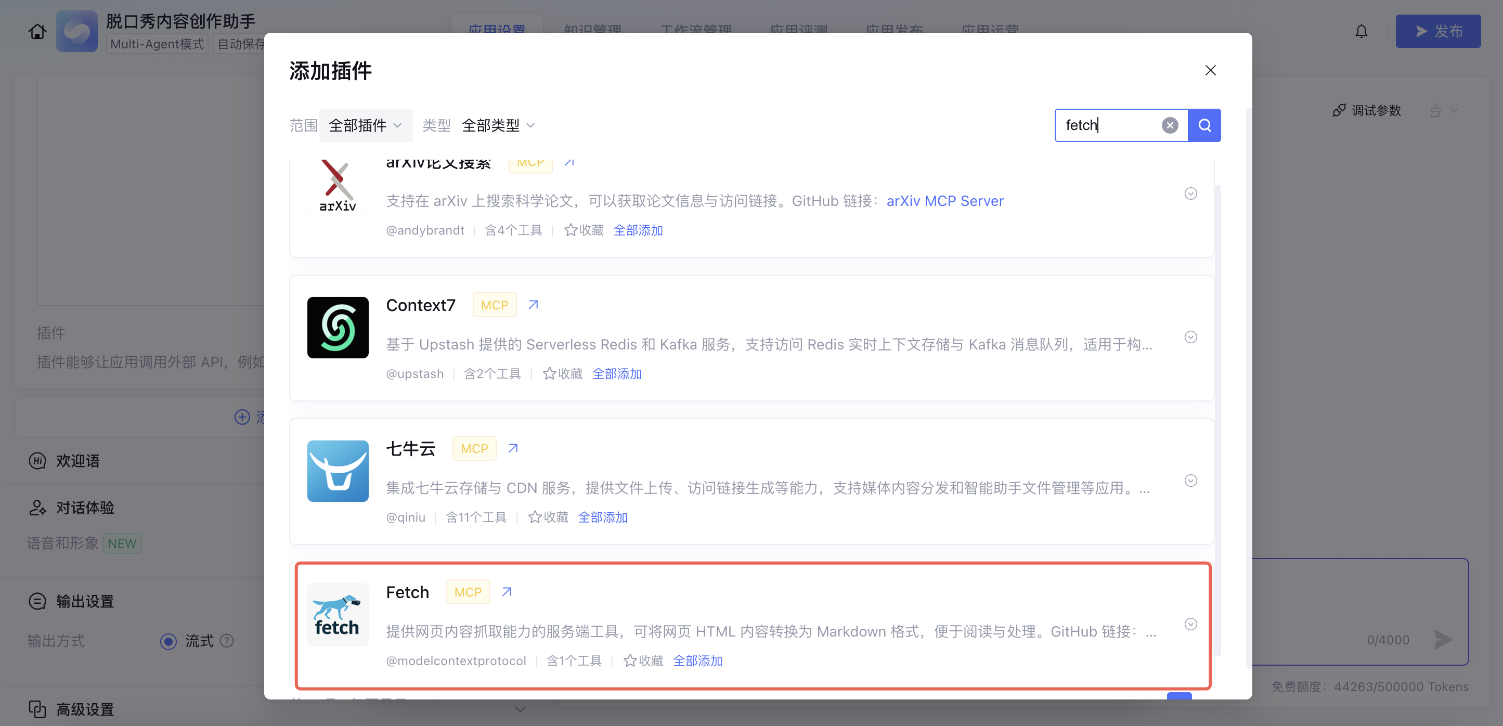
Task: Open Fetch plugin external link arrow
Action: (507, 592)
